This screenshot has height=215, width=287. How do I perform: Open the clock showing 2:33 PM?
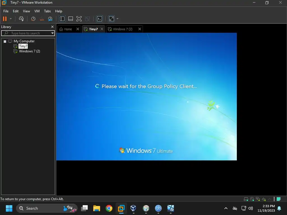(x=266, y=208)
